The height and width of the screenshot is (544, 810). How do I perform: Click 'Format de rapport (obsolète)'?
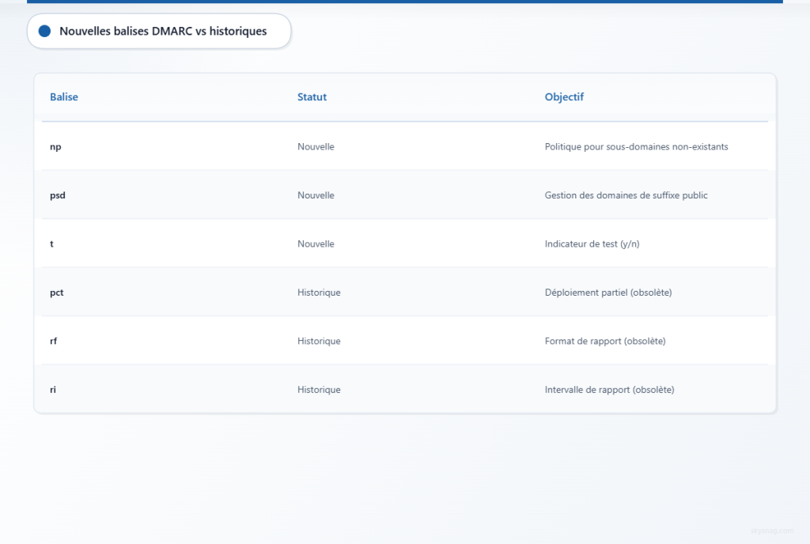605,341
